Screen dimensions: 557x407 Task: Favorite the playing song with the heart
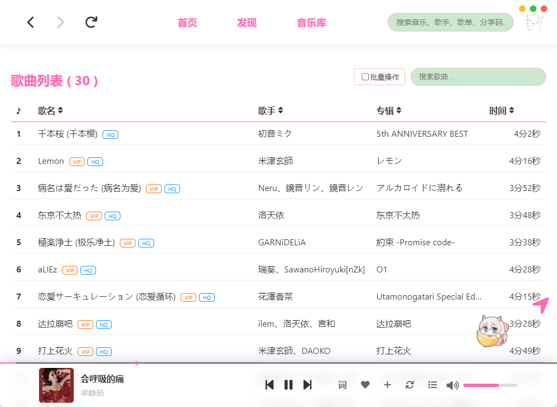365,385
